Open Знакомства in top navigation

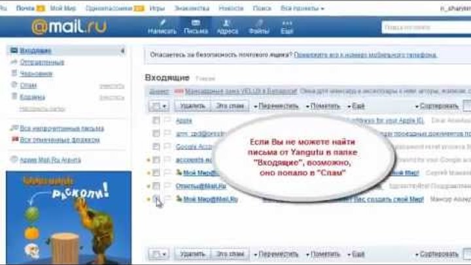(192, 9)
